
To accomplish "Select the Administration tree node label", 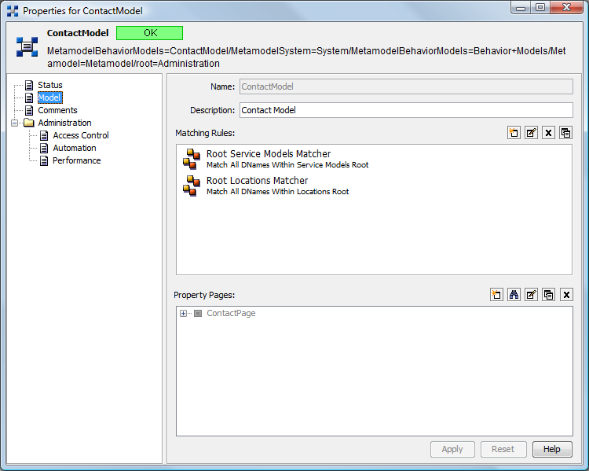I will pos(64,123).
